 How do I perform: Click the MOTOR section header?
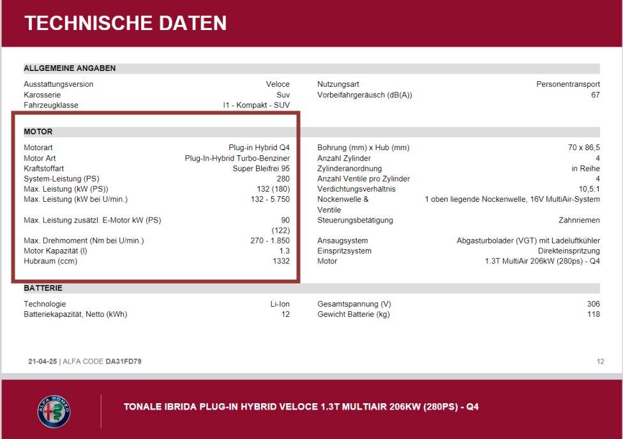click(38, 132)
